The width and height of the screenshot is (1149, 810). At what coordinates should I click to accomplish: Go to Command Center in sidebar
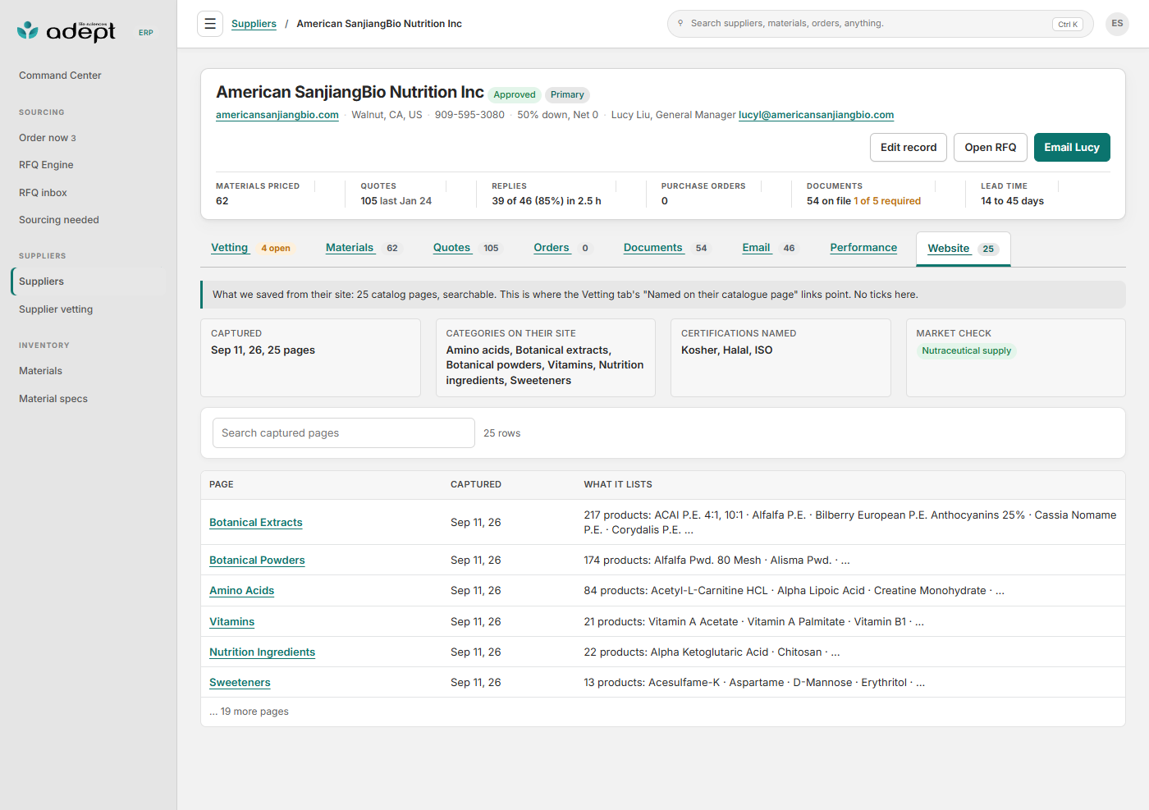coord(60,76)
